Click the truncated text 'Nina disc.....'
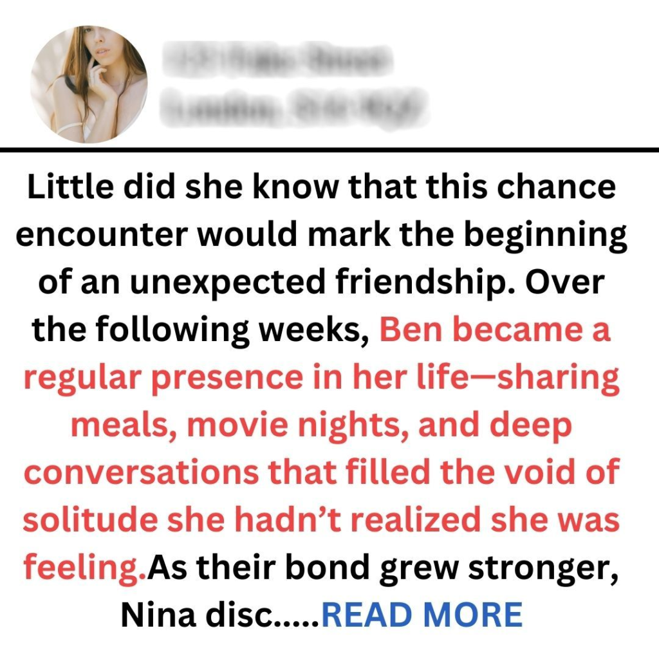Viewport: 659px width, 659px height. pos(220,615)
